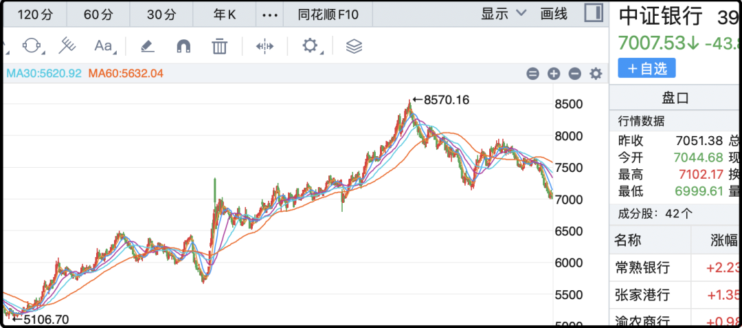Switch to the 120分 period tab

(x=36, y=14)
